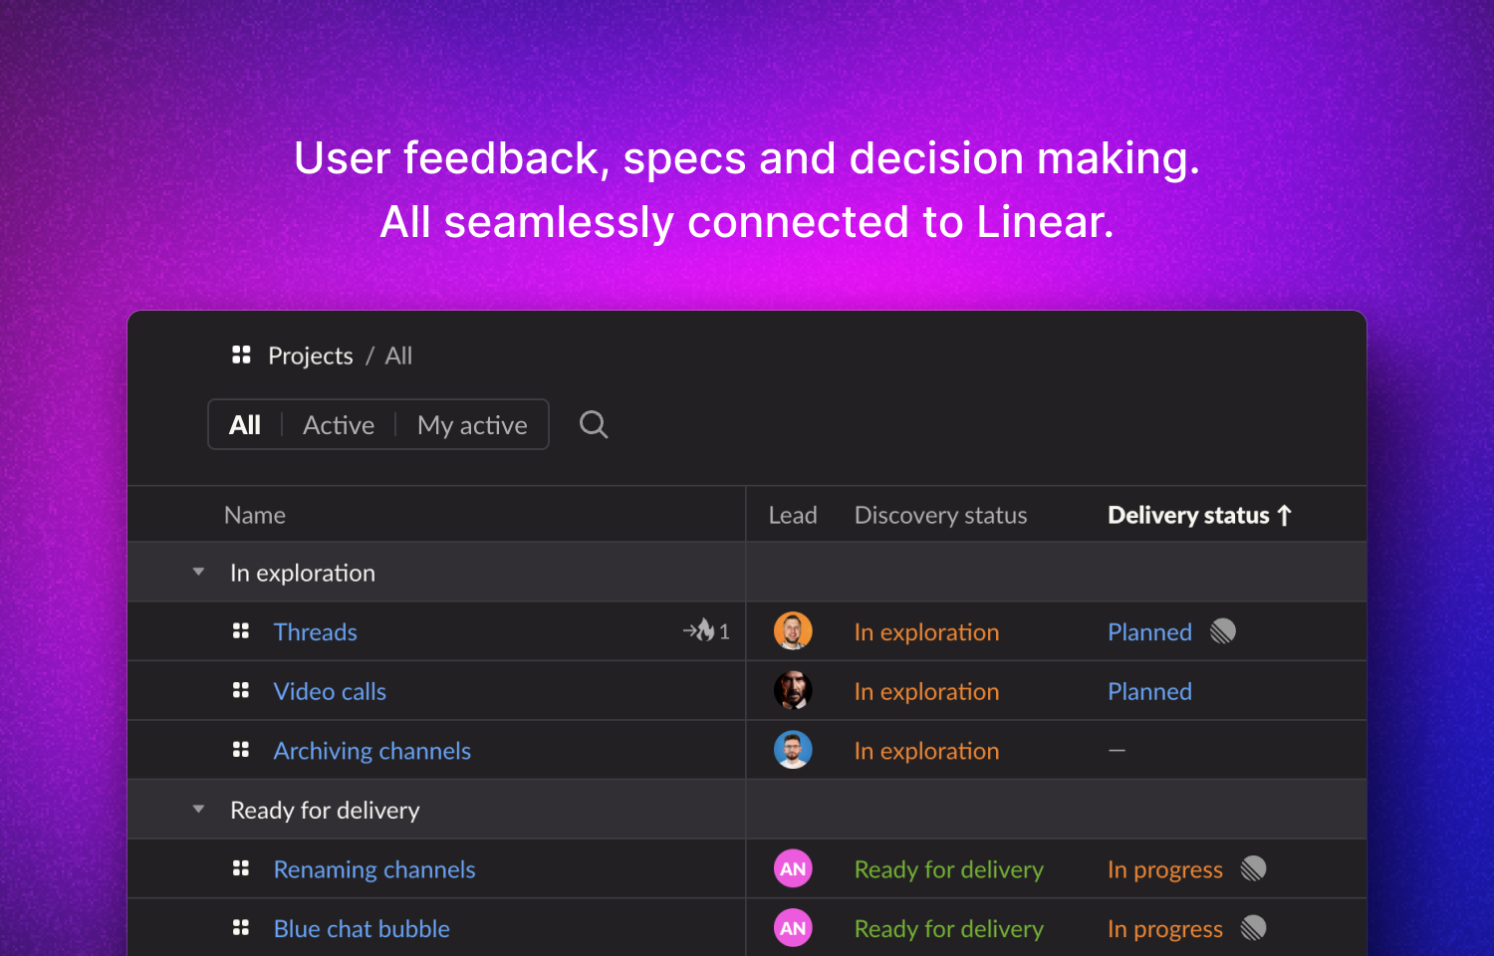Open the Threads project
Image resolution: width=1494 pixels, height=956 pixels.
coord(315,632)
